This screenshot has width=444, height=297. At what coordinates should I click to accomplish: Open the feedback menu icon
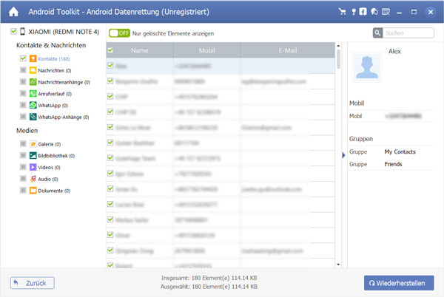386,12
